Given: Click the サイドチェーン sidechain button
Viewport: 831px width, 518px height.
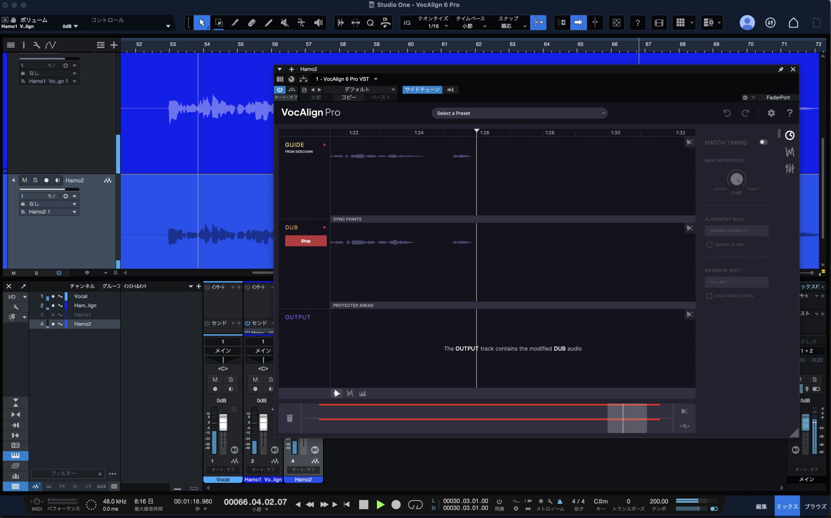Looking at the screenshot, I should click(x=422, y=89).
